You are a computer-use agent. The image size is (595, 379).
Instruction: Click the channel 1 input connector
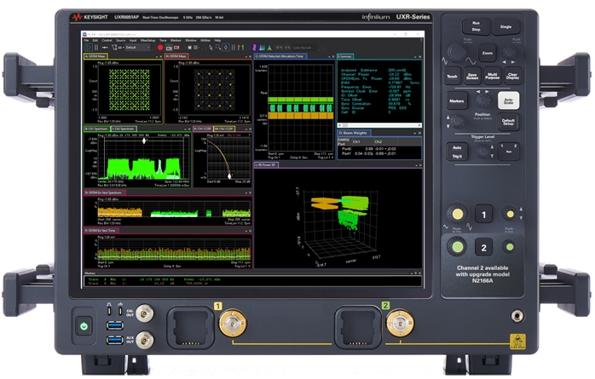(x=233, y=324)
